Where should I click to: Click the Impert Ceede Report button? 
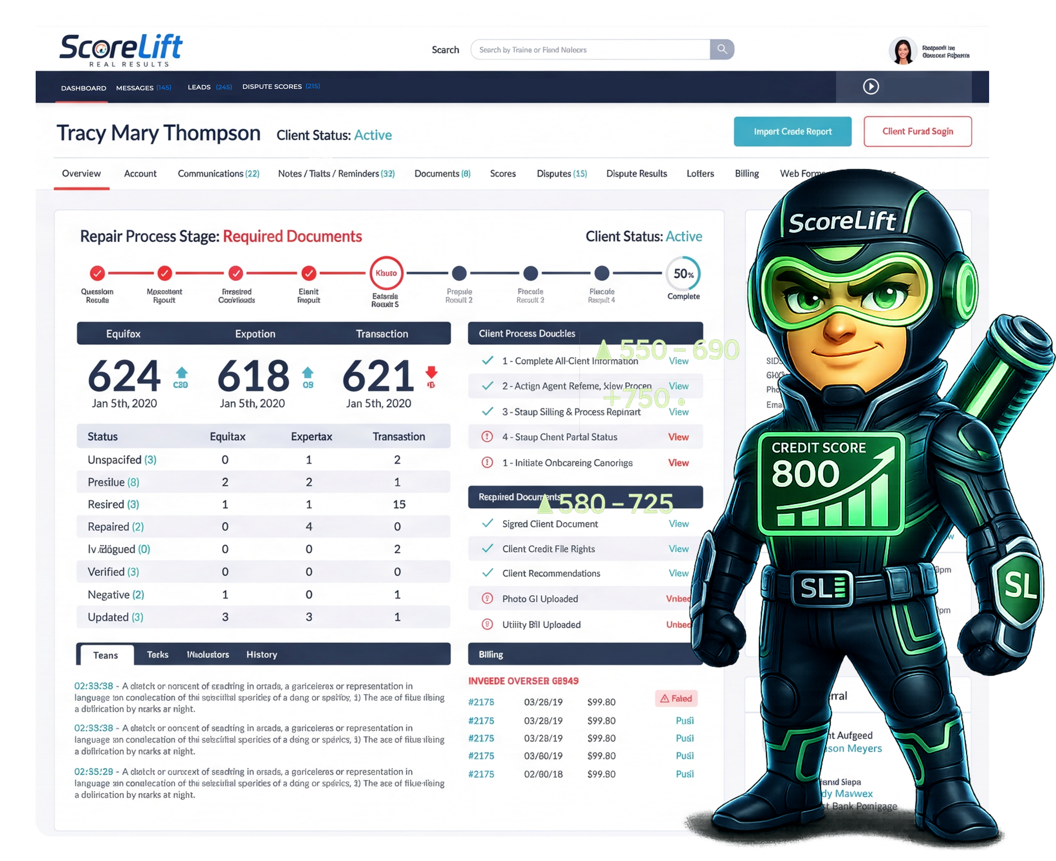pyautogui.click(x=792, y=132)
